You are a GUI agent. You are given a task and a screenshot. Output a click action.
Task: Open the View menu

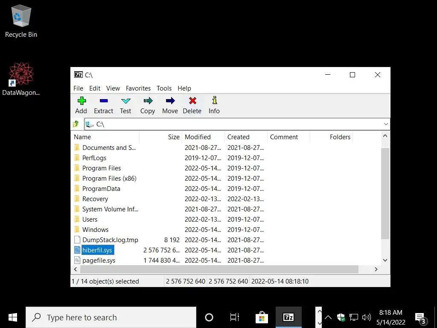(x=113, y=88)
